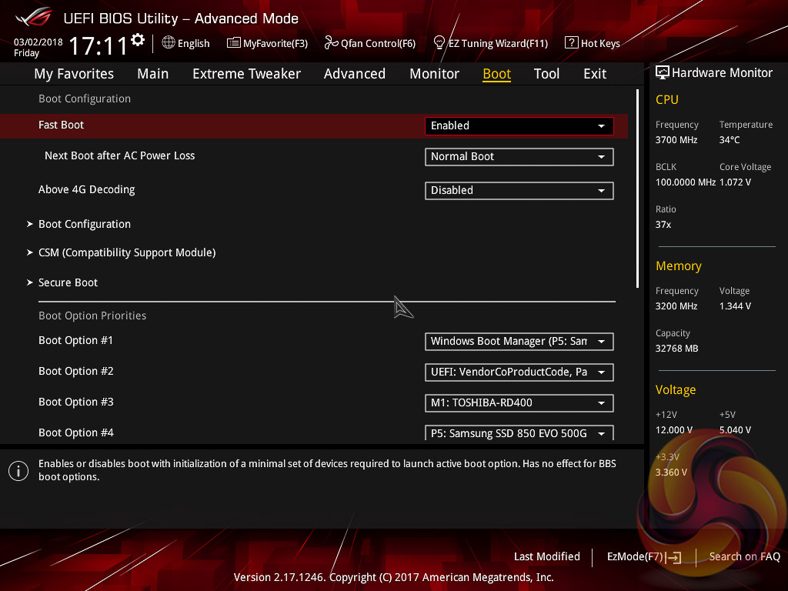788x591 pixels.
Task: Open Next Boot after AC Power Loss dropdown
Action: tap(519, 156)
